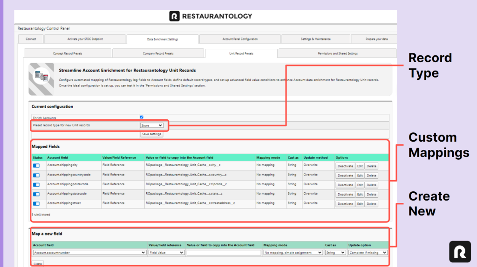Edit the Account.shippingcountrycode mapping
Image resolution: width=477 pixels, height=267 pixels.
(360, 176)
